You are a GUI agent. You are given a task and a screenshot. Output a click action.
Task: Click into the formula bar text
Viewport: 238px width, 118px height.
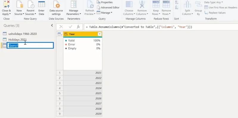tap(161, 27)
